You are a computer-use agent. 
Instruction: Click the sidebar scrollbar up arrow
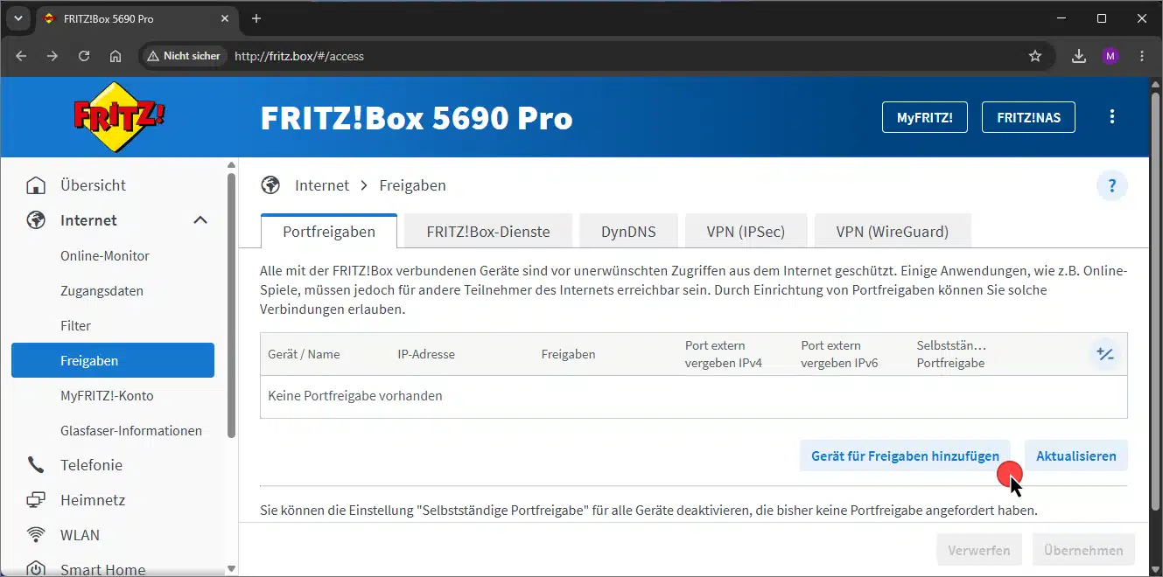pyautogui.click(x=231, y=165)
